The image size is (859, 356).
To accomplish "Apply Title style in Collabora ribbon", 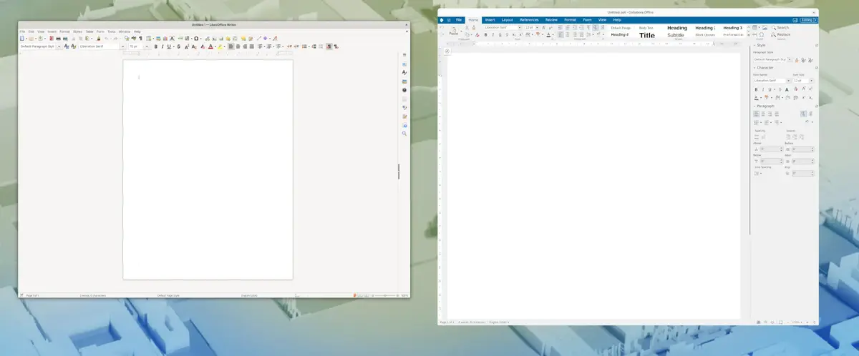I will [647, 35].
